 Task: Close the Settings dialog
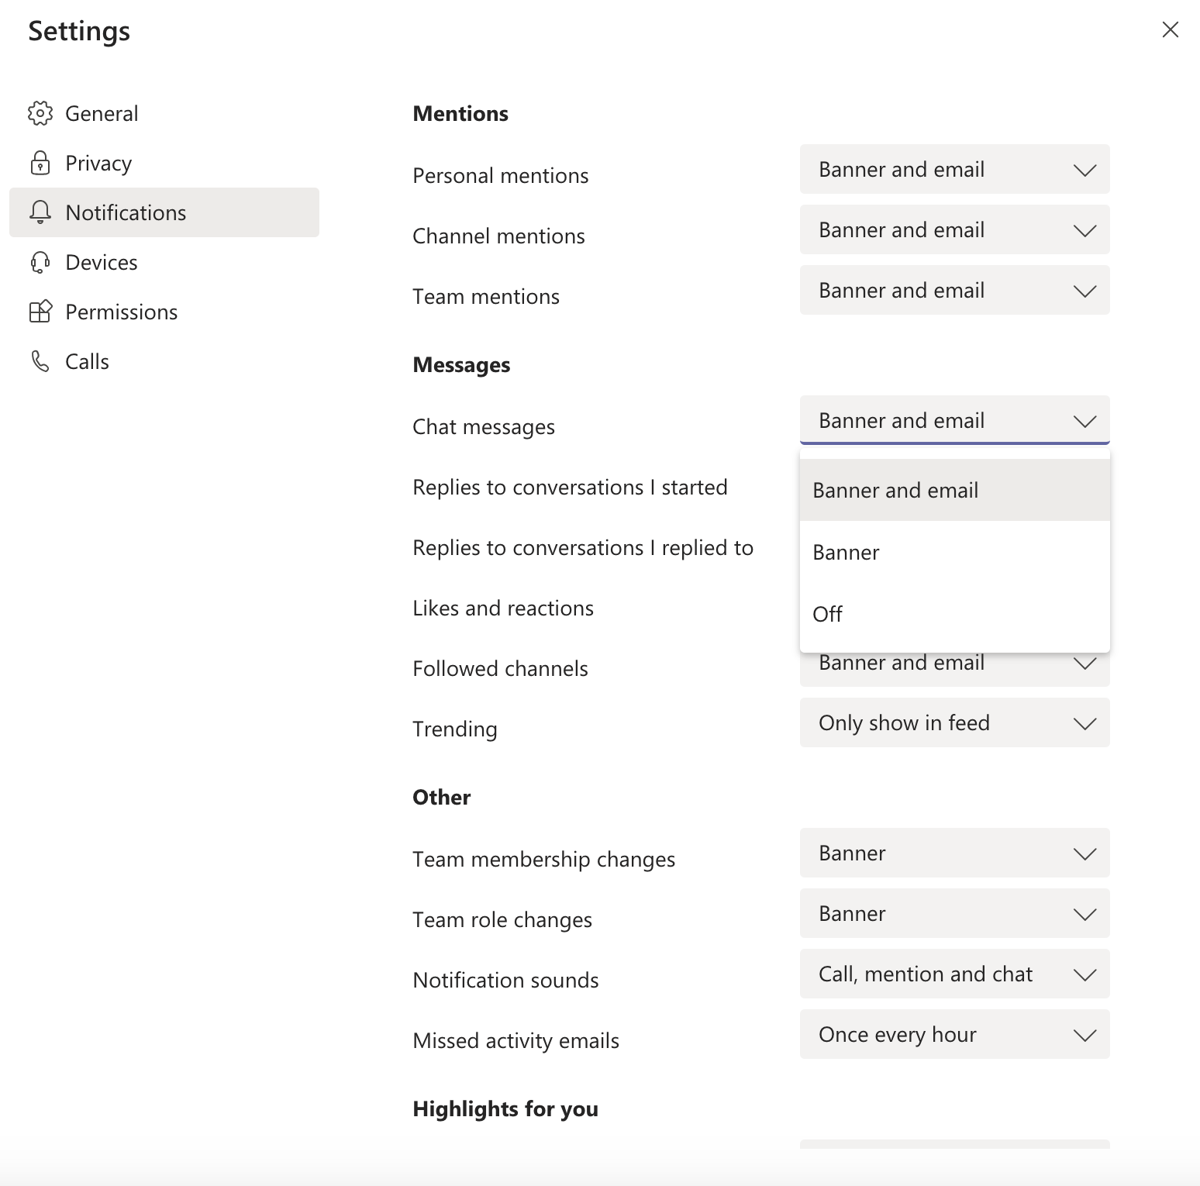coord(1171,29)
